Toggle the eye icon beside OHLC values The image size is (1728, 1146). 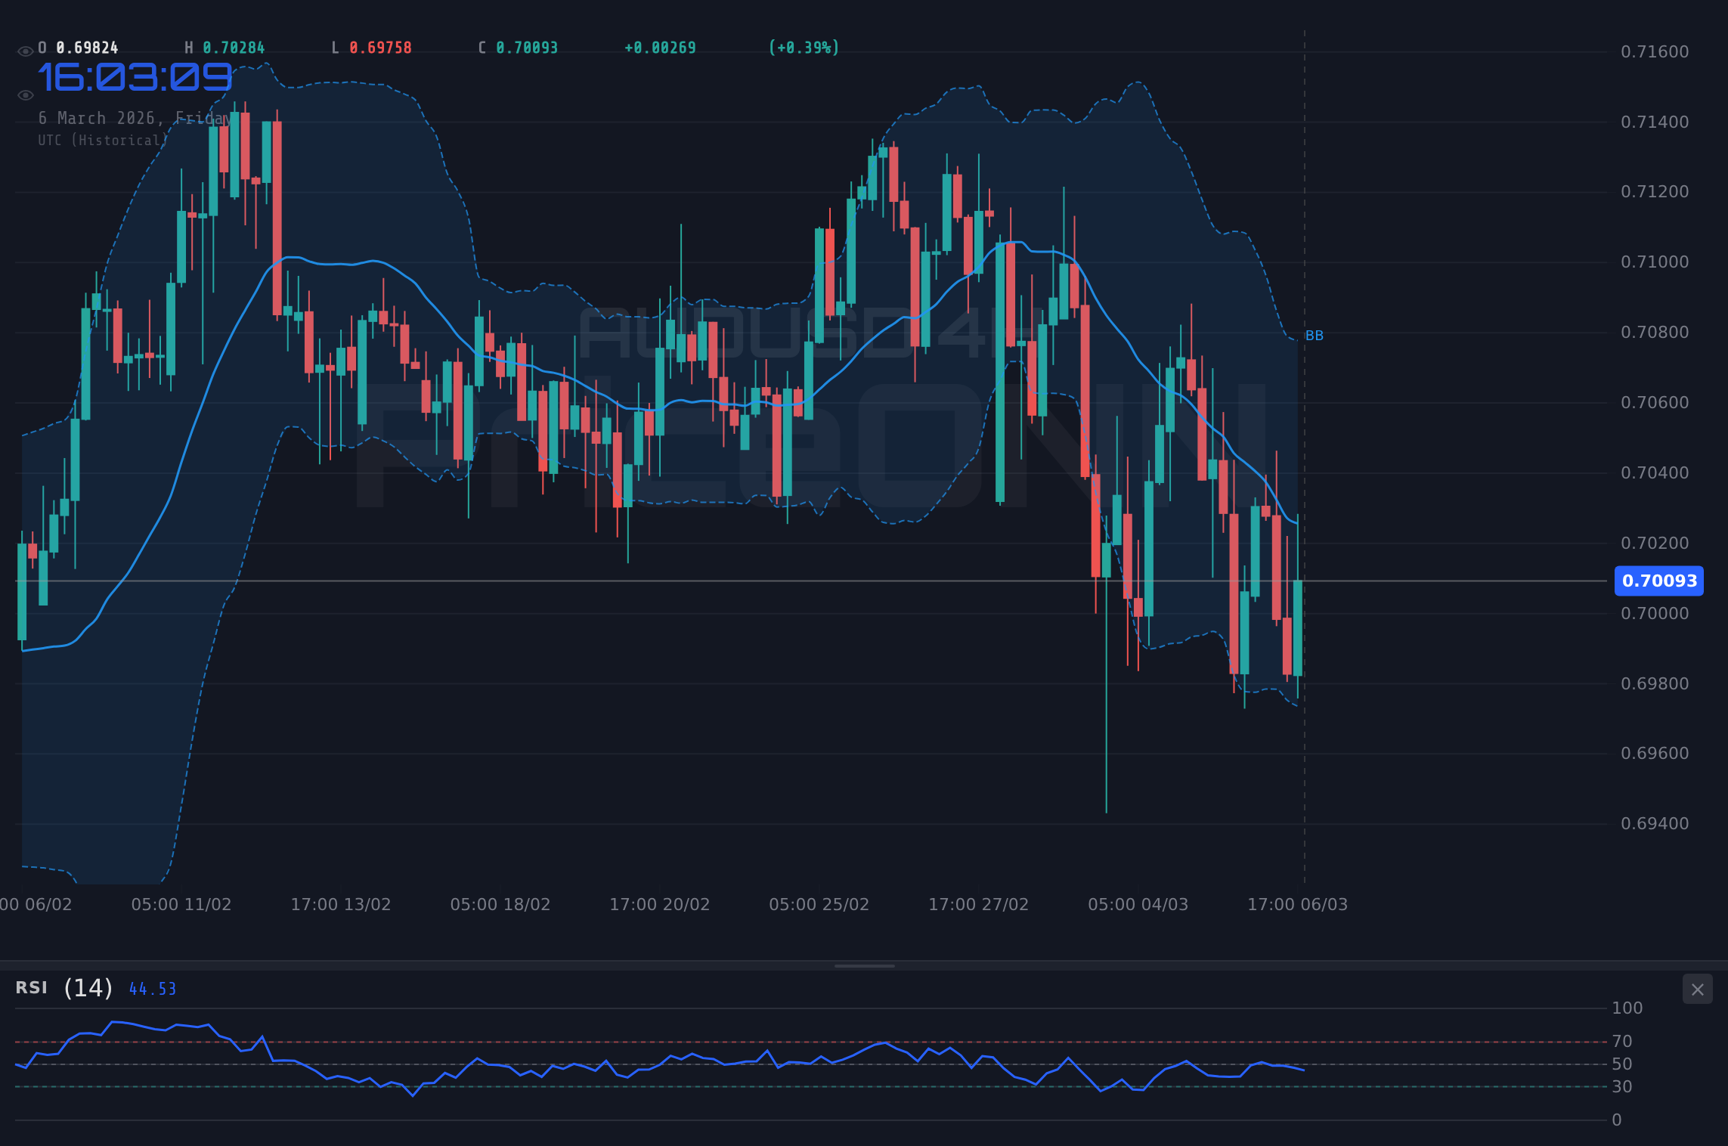(26, 51)
